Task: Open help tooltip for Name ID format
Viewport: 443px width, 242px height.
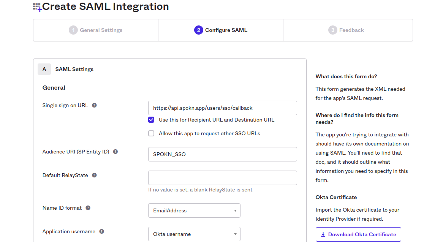Action: coord(88,208)
